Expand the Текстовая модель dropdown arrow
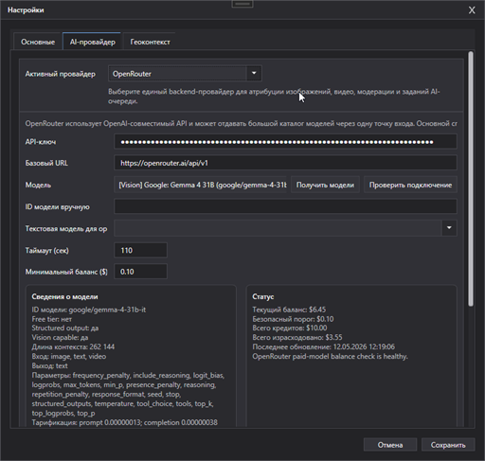This screenshot has height=461, width=485. tap(449, 228)
